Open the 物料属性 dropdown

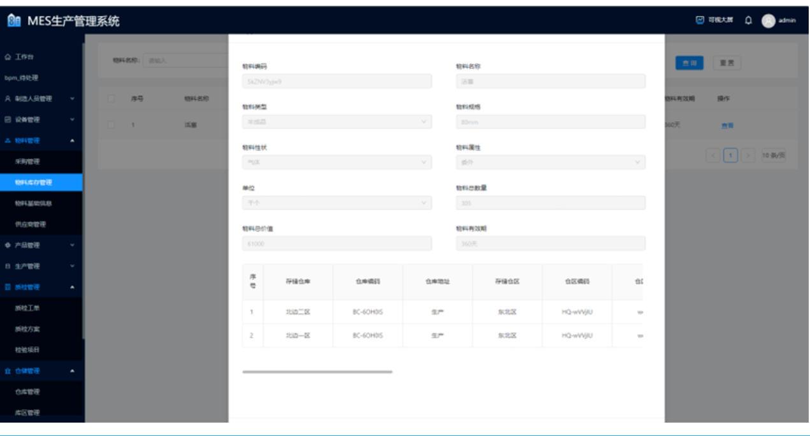tap(550, 163)
